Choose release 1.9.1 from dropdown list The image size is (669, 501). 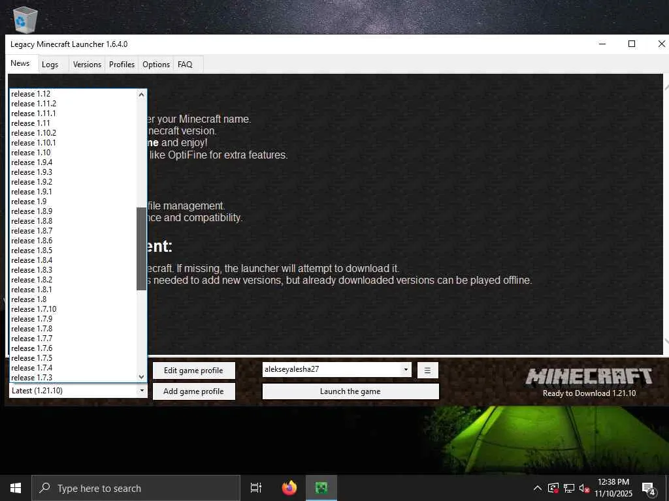pyautogui.click(x=73, y=192)
